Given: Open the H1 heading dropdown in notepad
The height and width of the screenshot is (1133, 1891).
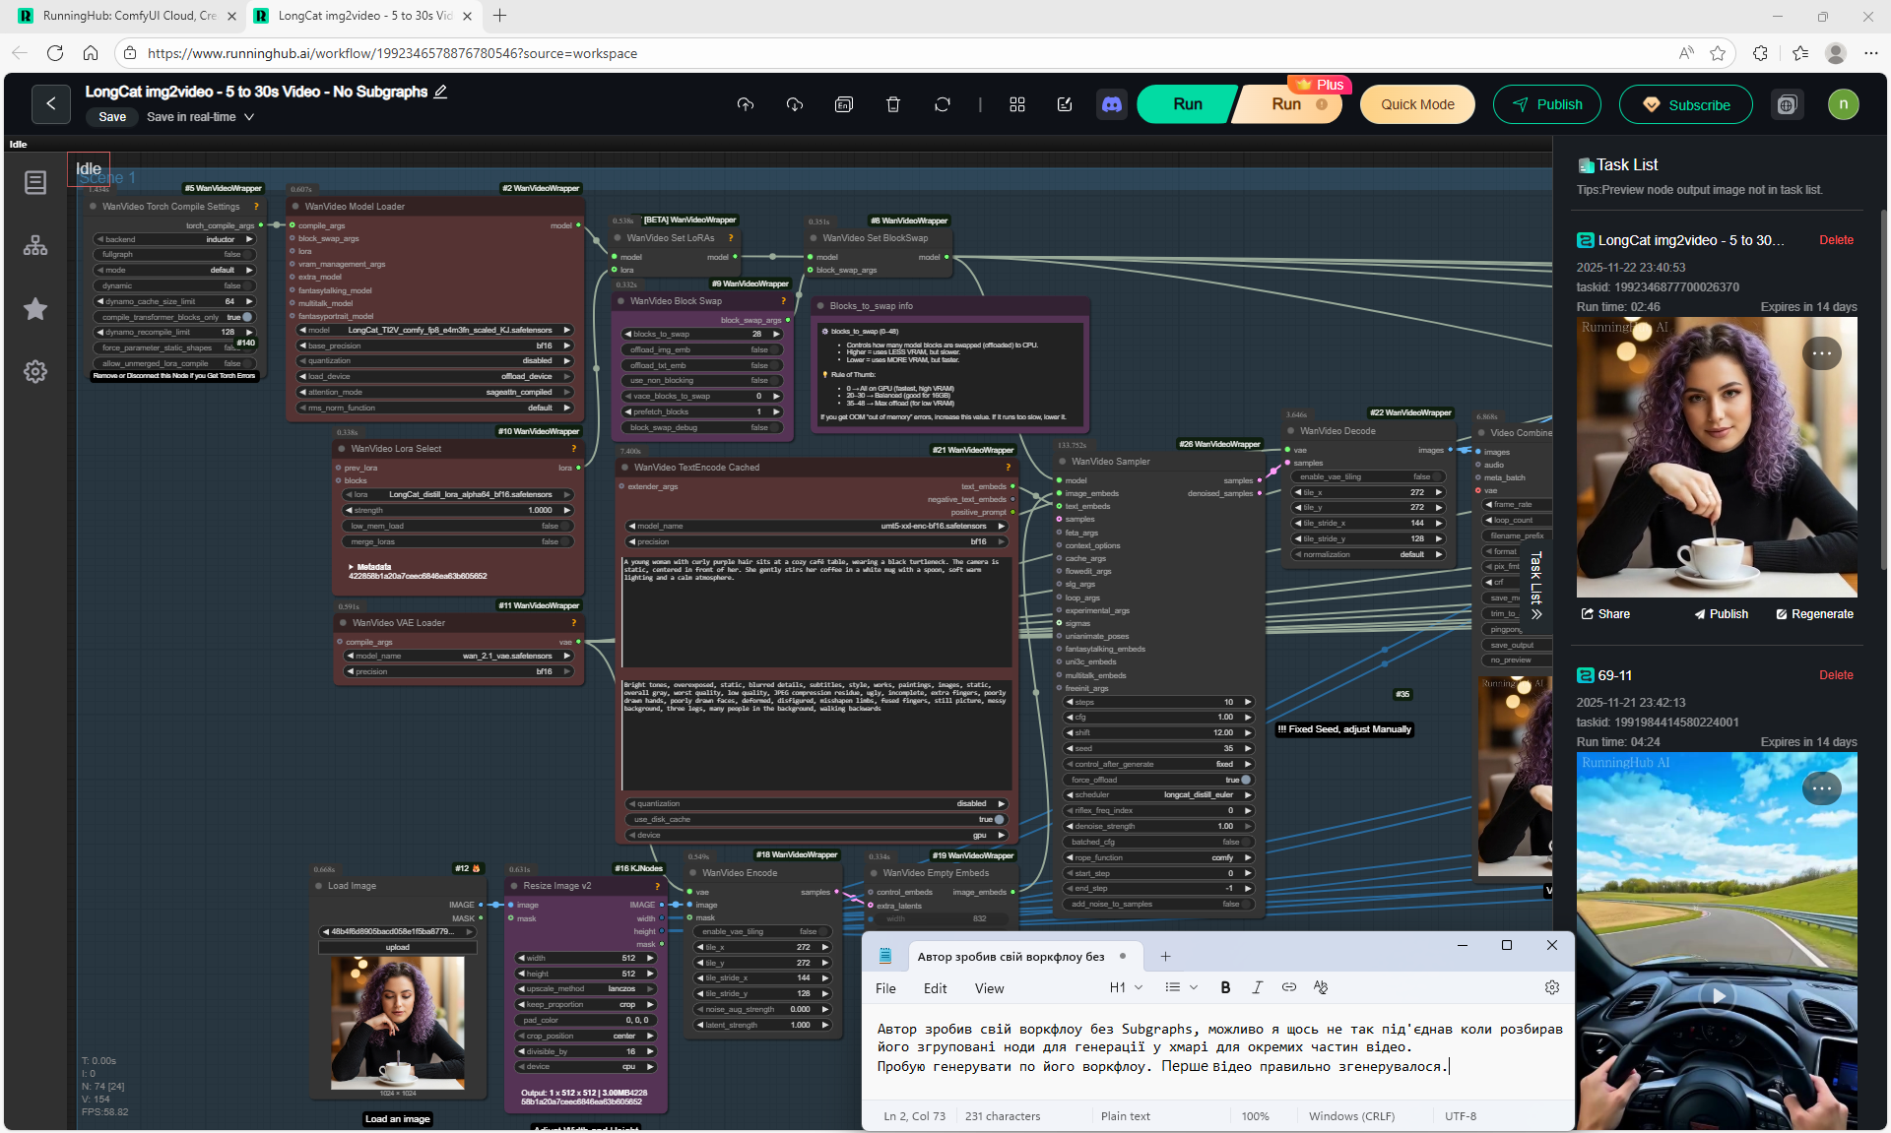Looking at the screenshot, I should click(1126, 987).
